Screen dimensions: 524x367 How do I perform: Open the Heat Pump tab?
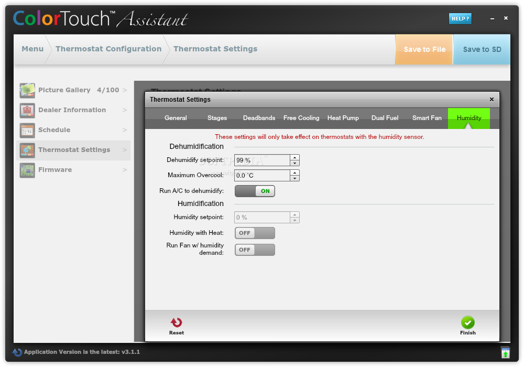tap(343, 118)
